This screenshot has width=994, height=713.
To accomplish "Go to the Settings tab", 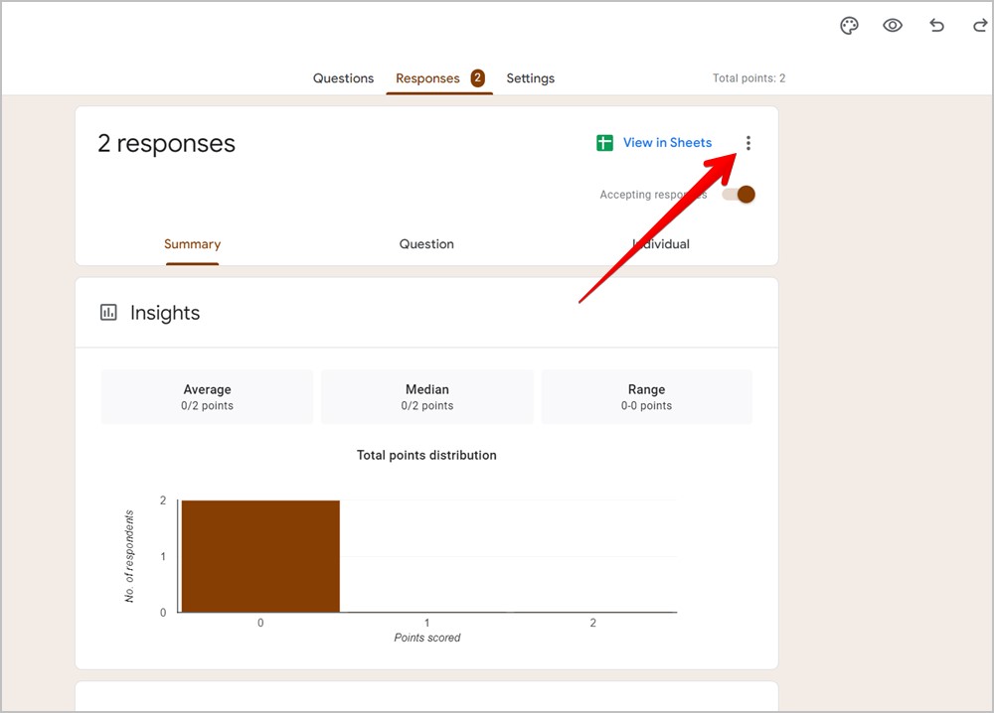I will 530,78.
